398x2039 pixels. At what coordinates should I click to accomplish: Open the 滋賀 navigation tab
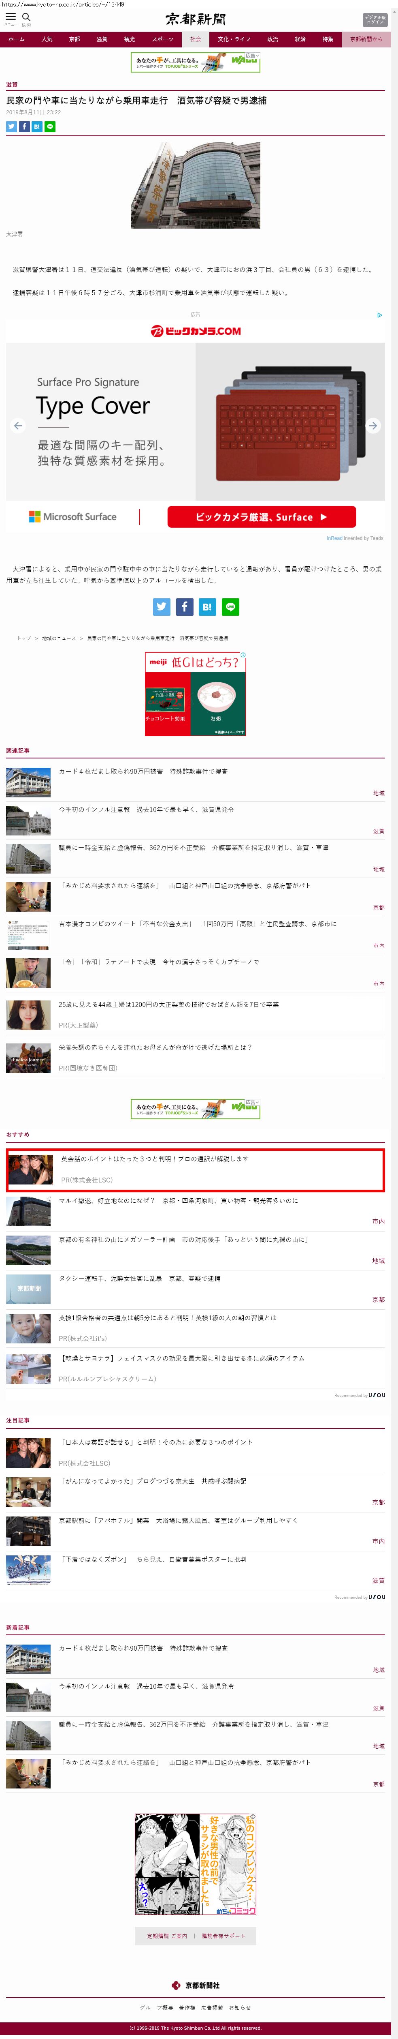pyautogui.click(x=102, y=39)
